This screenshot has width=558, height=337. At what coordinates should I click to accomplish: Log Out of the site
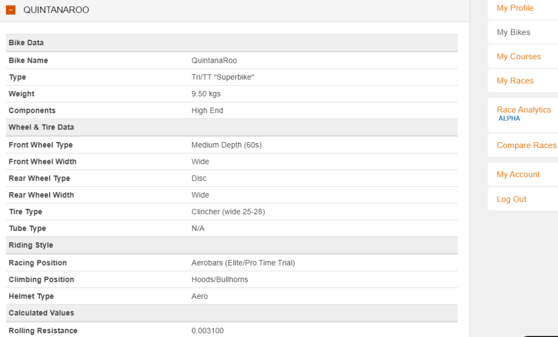(512, 199)
